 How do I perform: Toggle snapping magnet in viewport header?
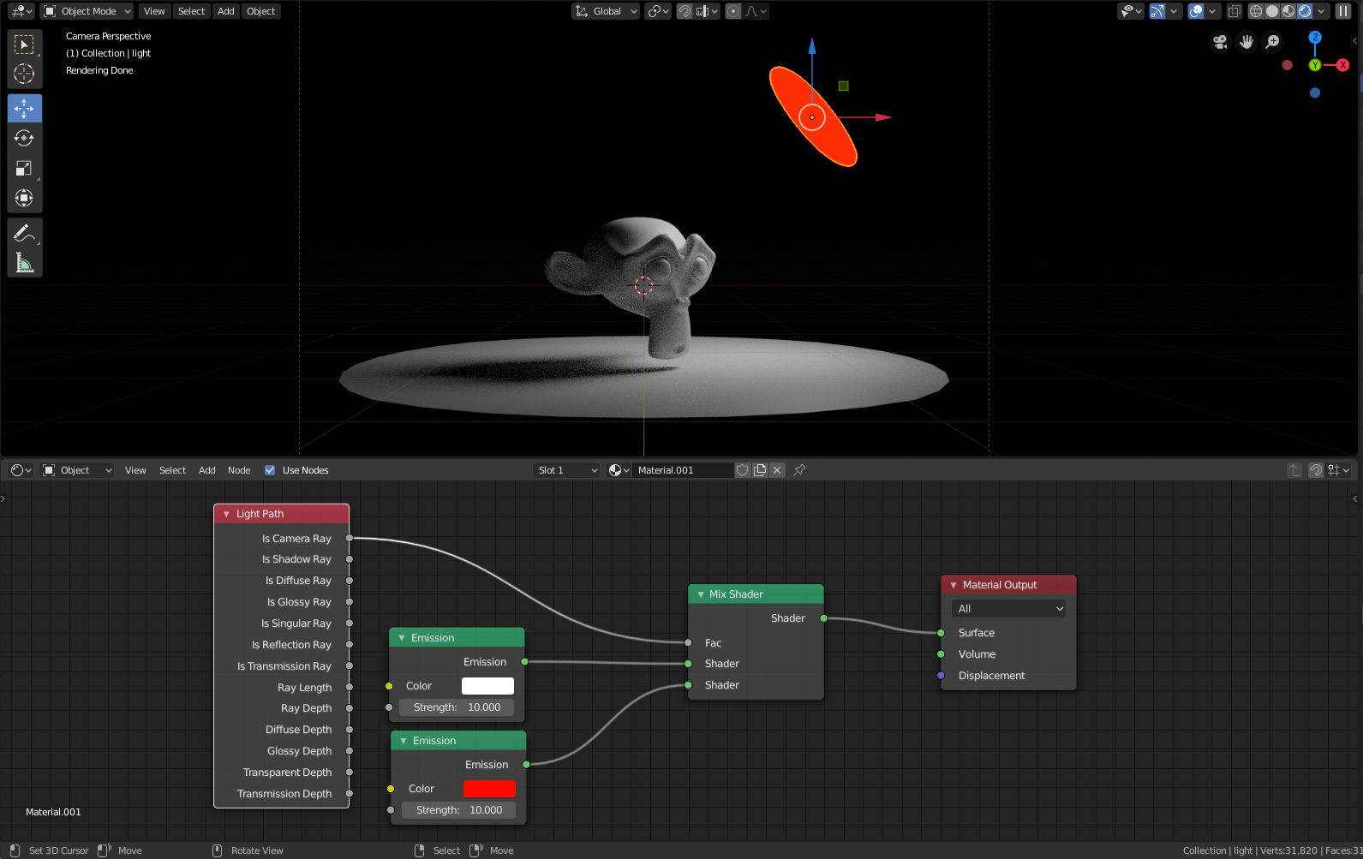684,11
